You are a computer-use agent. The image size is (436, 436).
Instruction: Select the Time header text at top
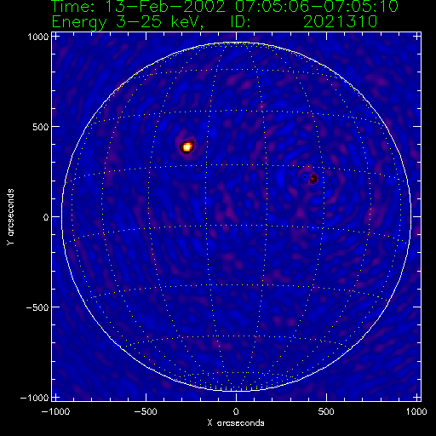225,6
